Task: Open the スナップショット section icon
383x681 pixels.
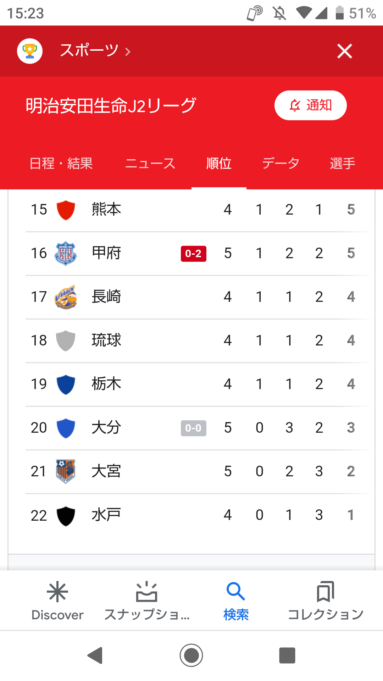Action: (x=146, y=592)
